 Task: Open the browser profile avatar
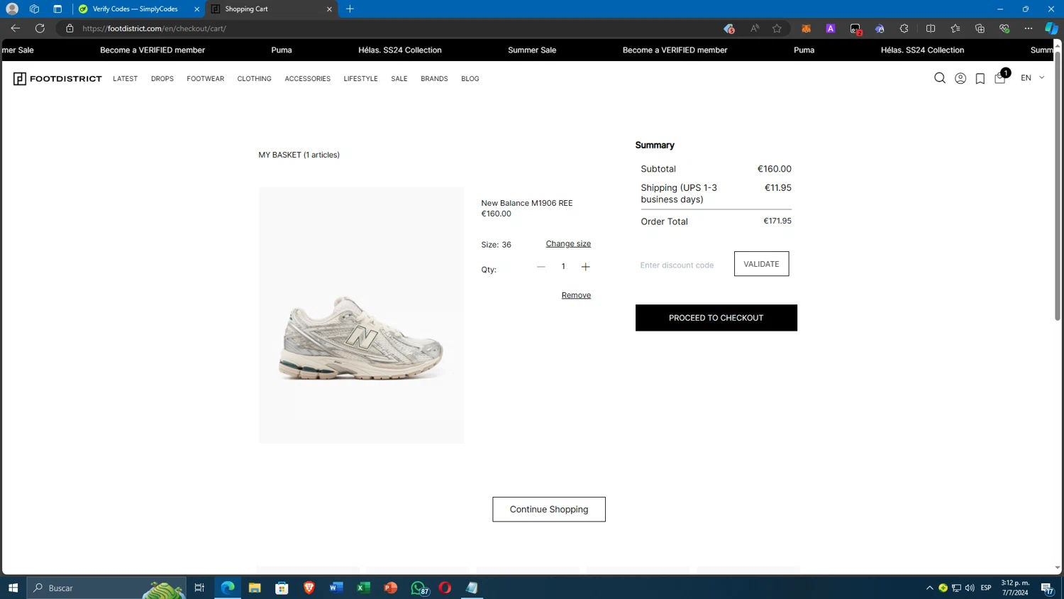(12, 9)
